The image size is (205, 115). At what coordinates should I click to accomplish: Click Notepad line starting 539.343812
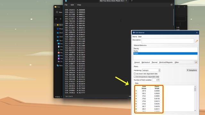click(75, 93)
